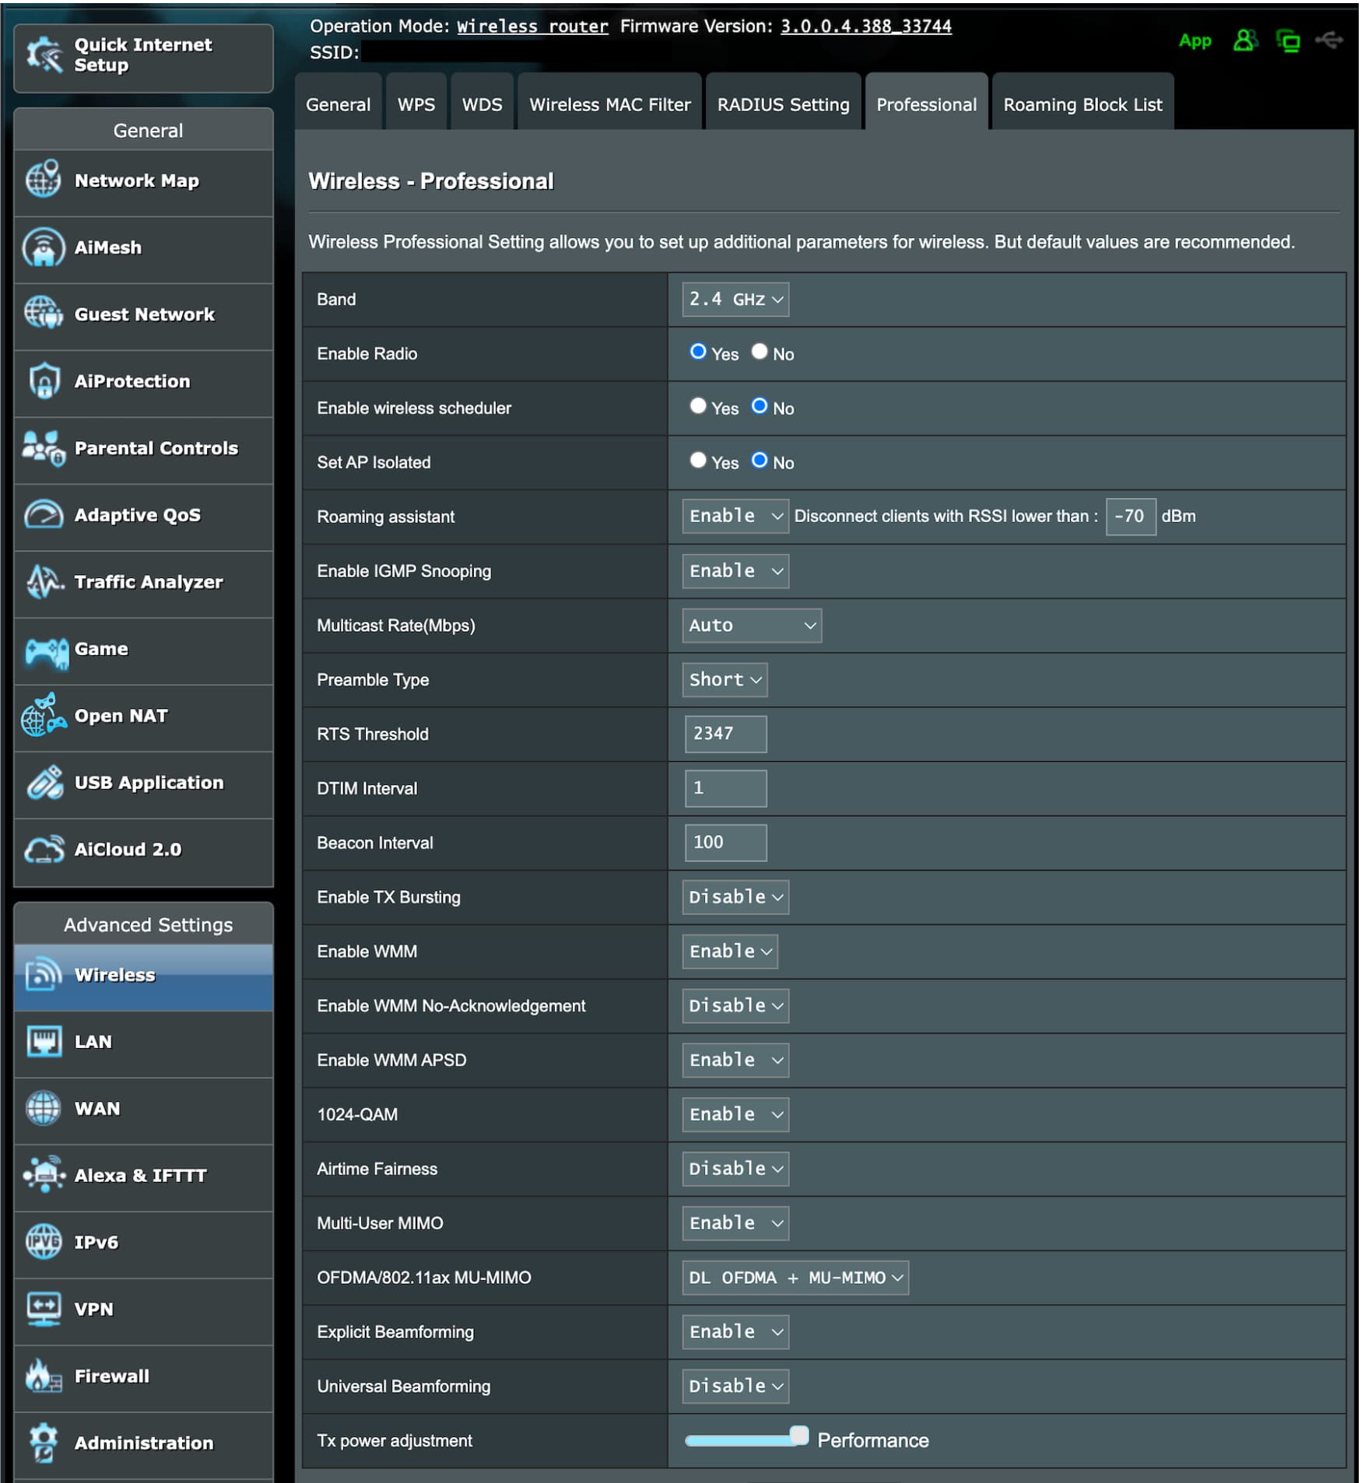Click the AiMesh icon
Screen dimensions: 1365x1483
[44, 247]
